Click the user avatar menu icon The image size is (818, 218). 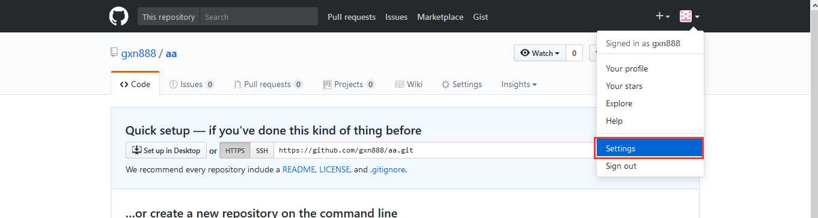click(x=689, y=16)
